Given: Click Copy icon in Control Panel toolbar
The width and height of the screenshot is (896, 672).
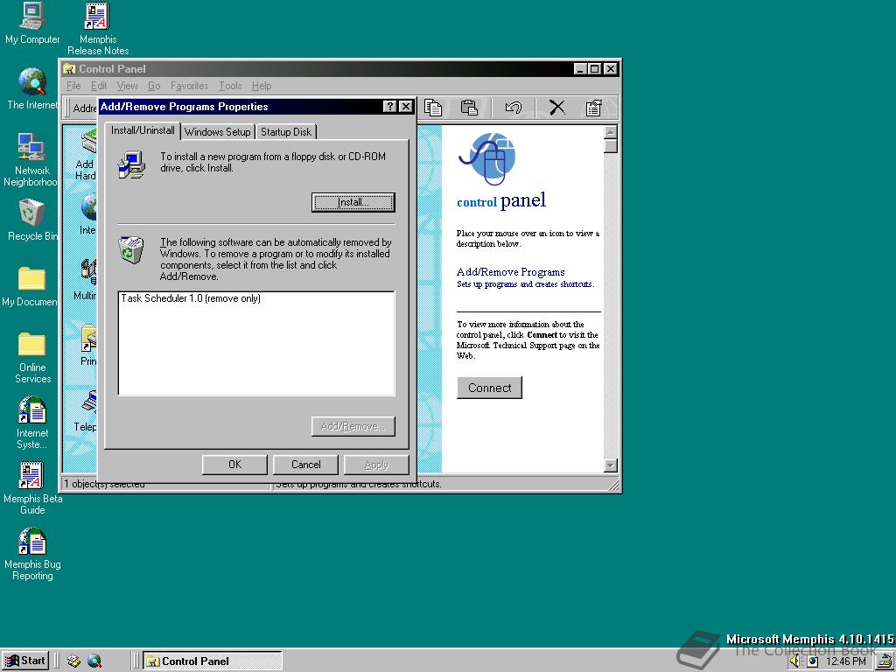Looking at the screenshot, I should (432, 108).
